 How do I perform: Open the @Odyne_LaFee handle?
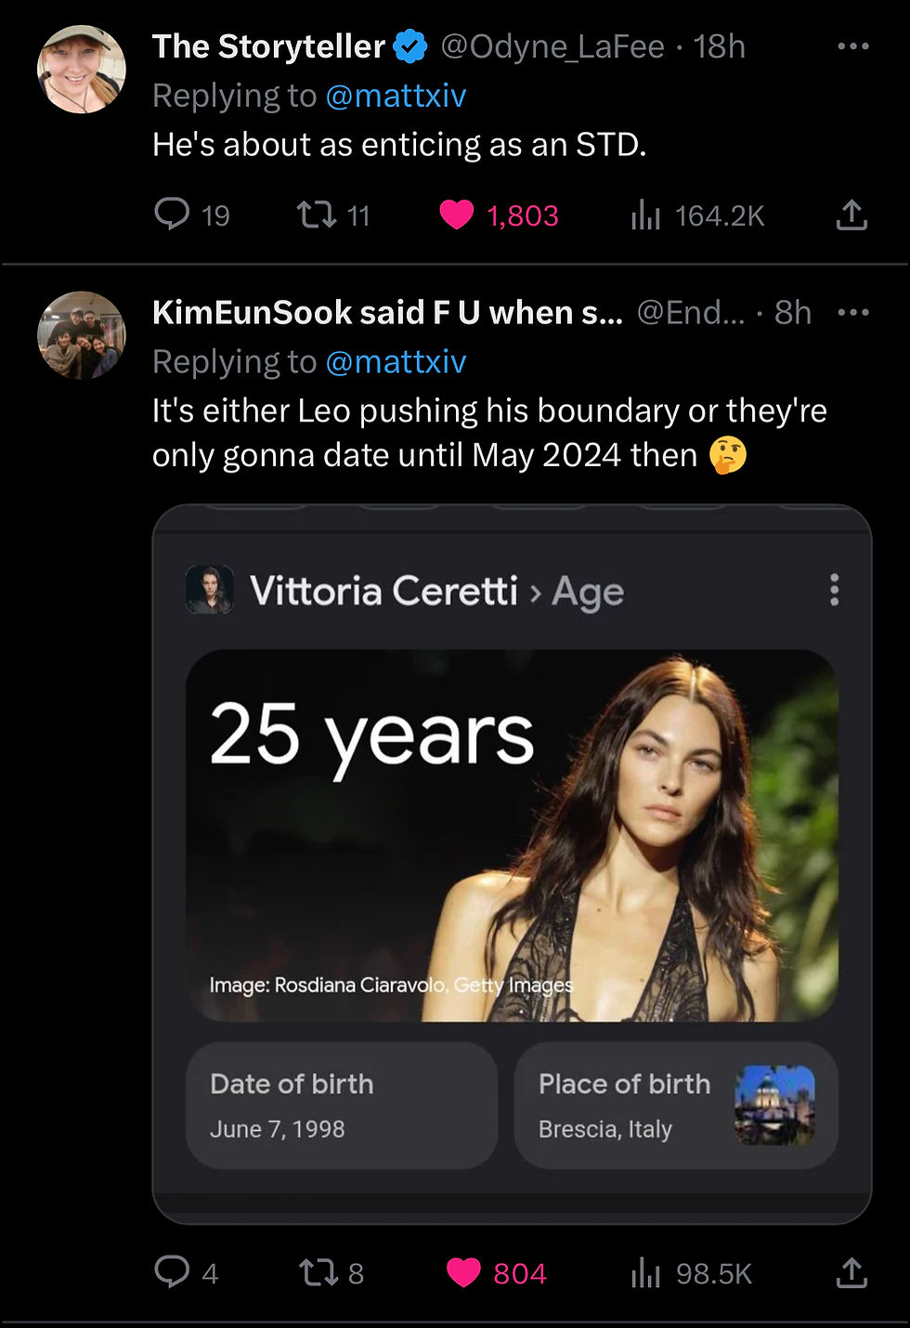click(552, 46)
